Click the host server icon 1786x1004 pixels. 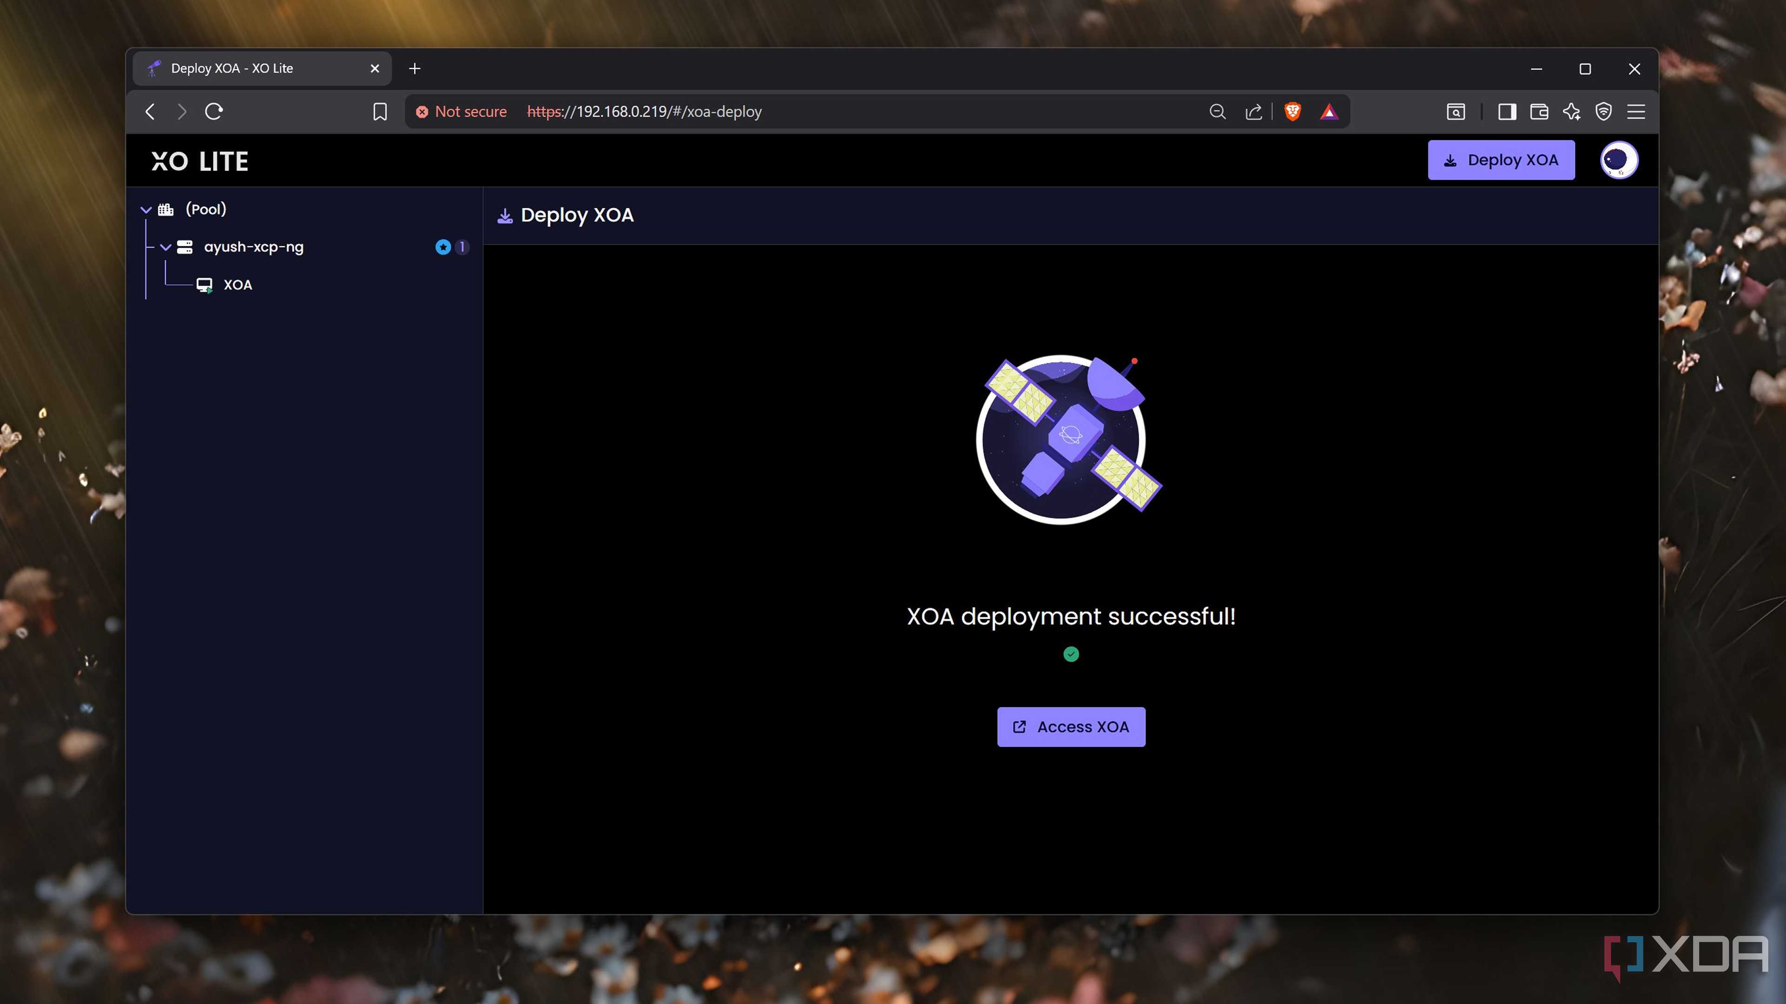click(x=185, y=247)
